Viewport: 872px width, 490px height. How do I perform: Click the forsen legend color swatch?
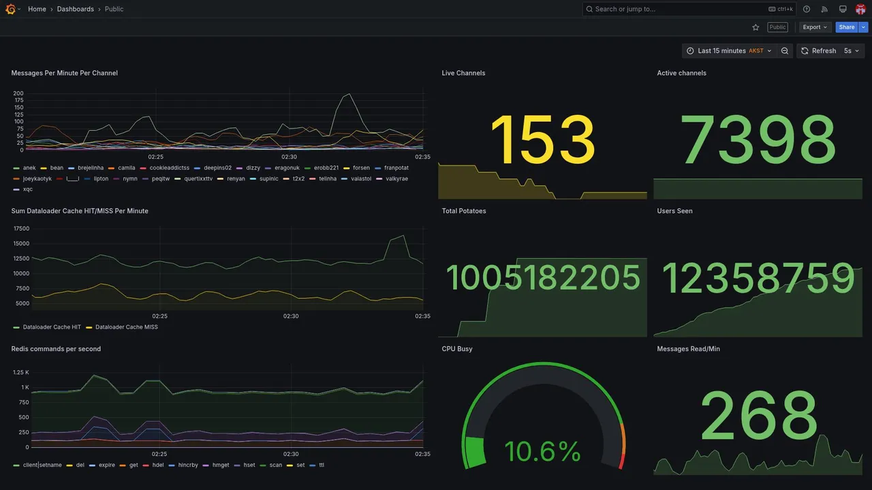click(x=346, y=167)
